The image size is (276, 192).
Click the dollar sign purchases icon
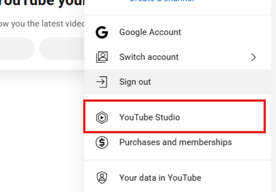pyautogui.click(x=102, y=142)
